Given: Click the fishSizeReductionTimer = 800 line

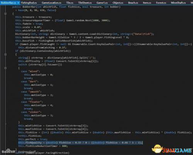Looking at the screenshot, I should [43, 146].
